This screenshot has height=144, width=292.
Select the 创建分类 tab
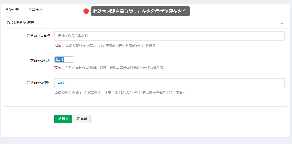tap(35, 10)
